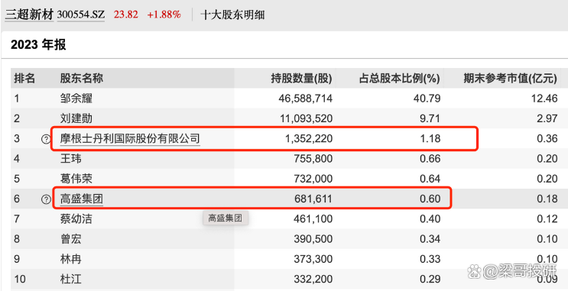Open the 三超新材 stock name link
The width and height of the screenshot is (568, 291).
pyautogui.click(x=29, y=15)
